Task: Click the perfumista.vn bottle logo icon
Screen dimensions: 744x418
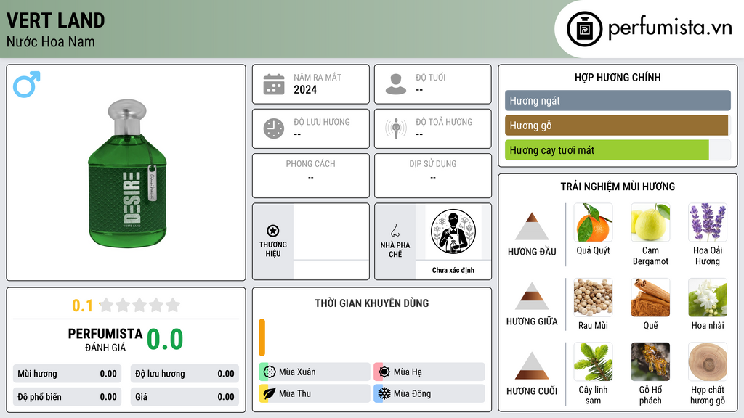Action: tap(584, 29)
